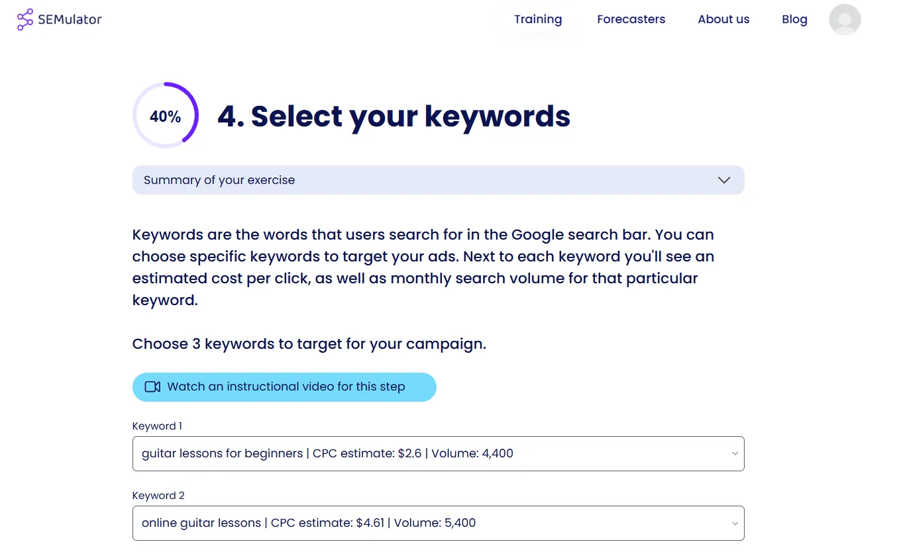
Task: Watch an instructional video for this step
Action: (x=284, y=387)
